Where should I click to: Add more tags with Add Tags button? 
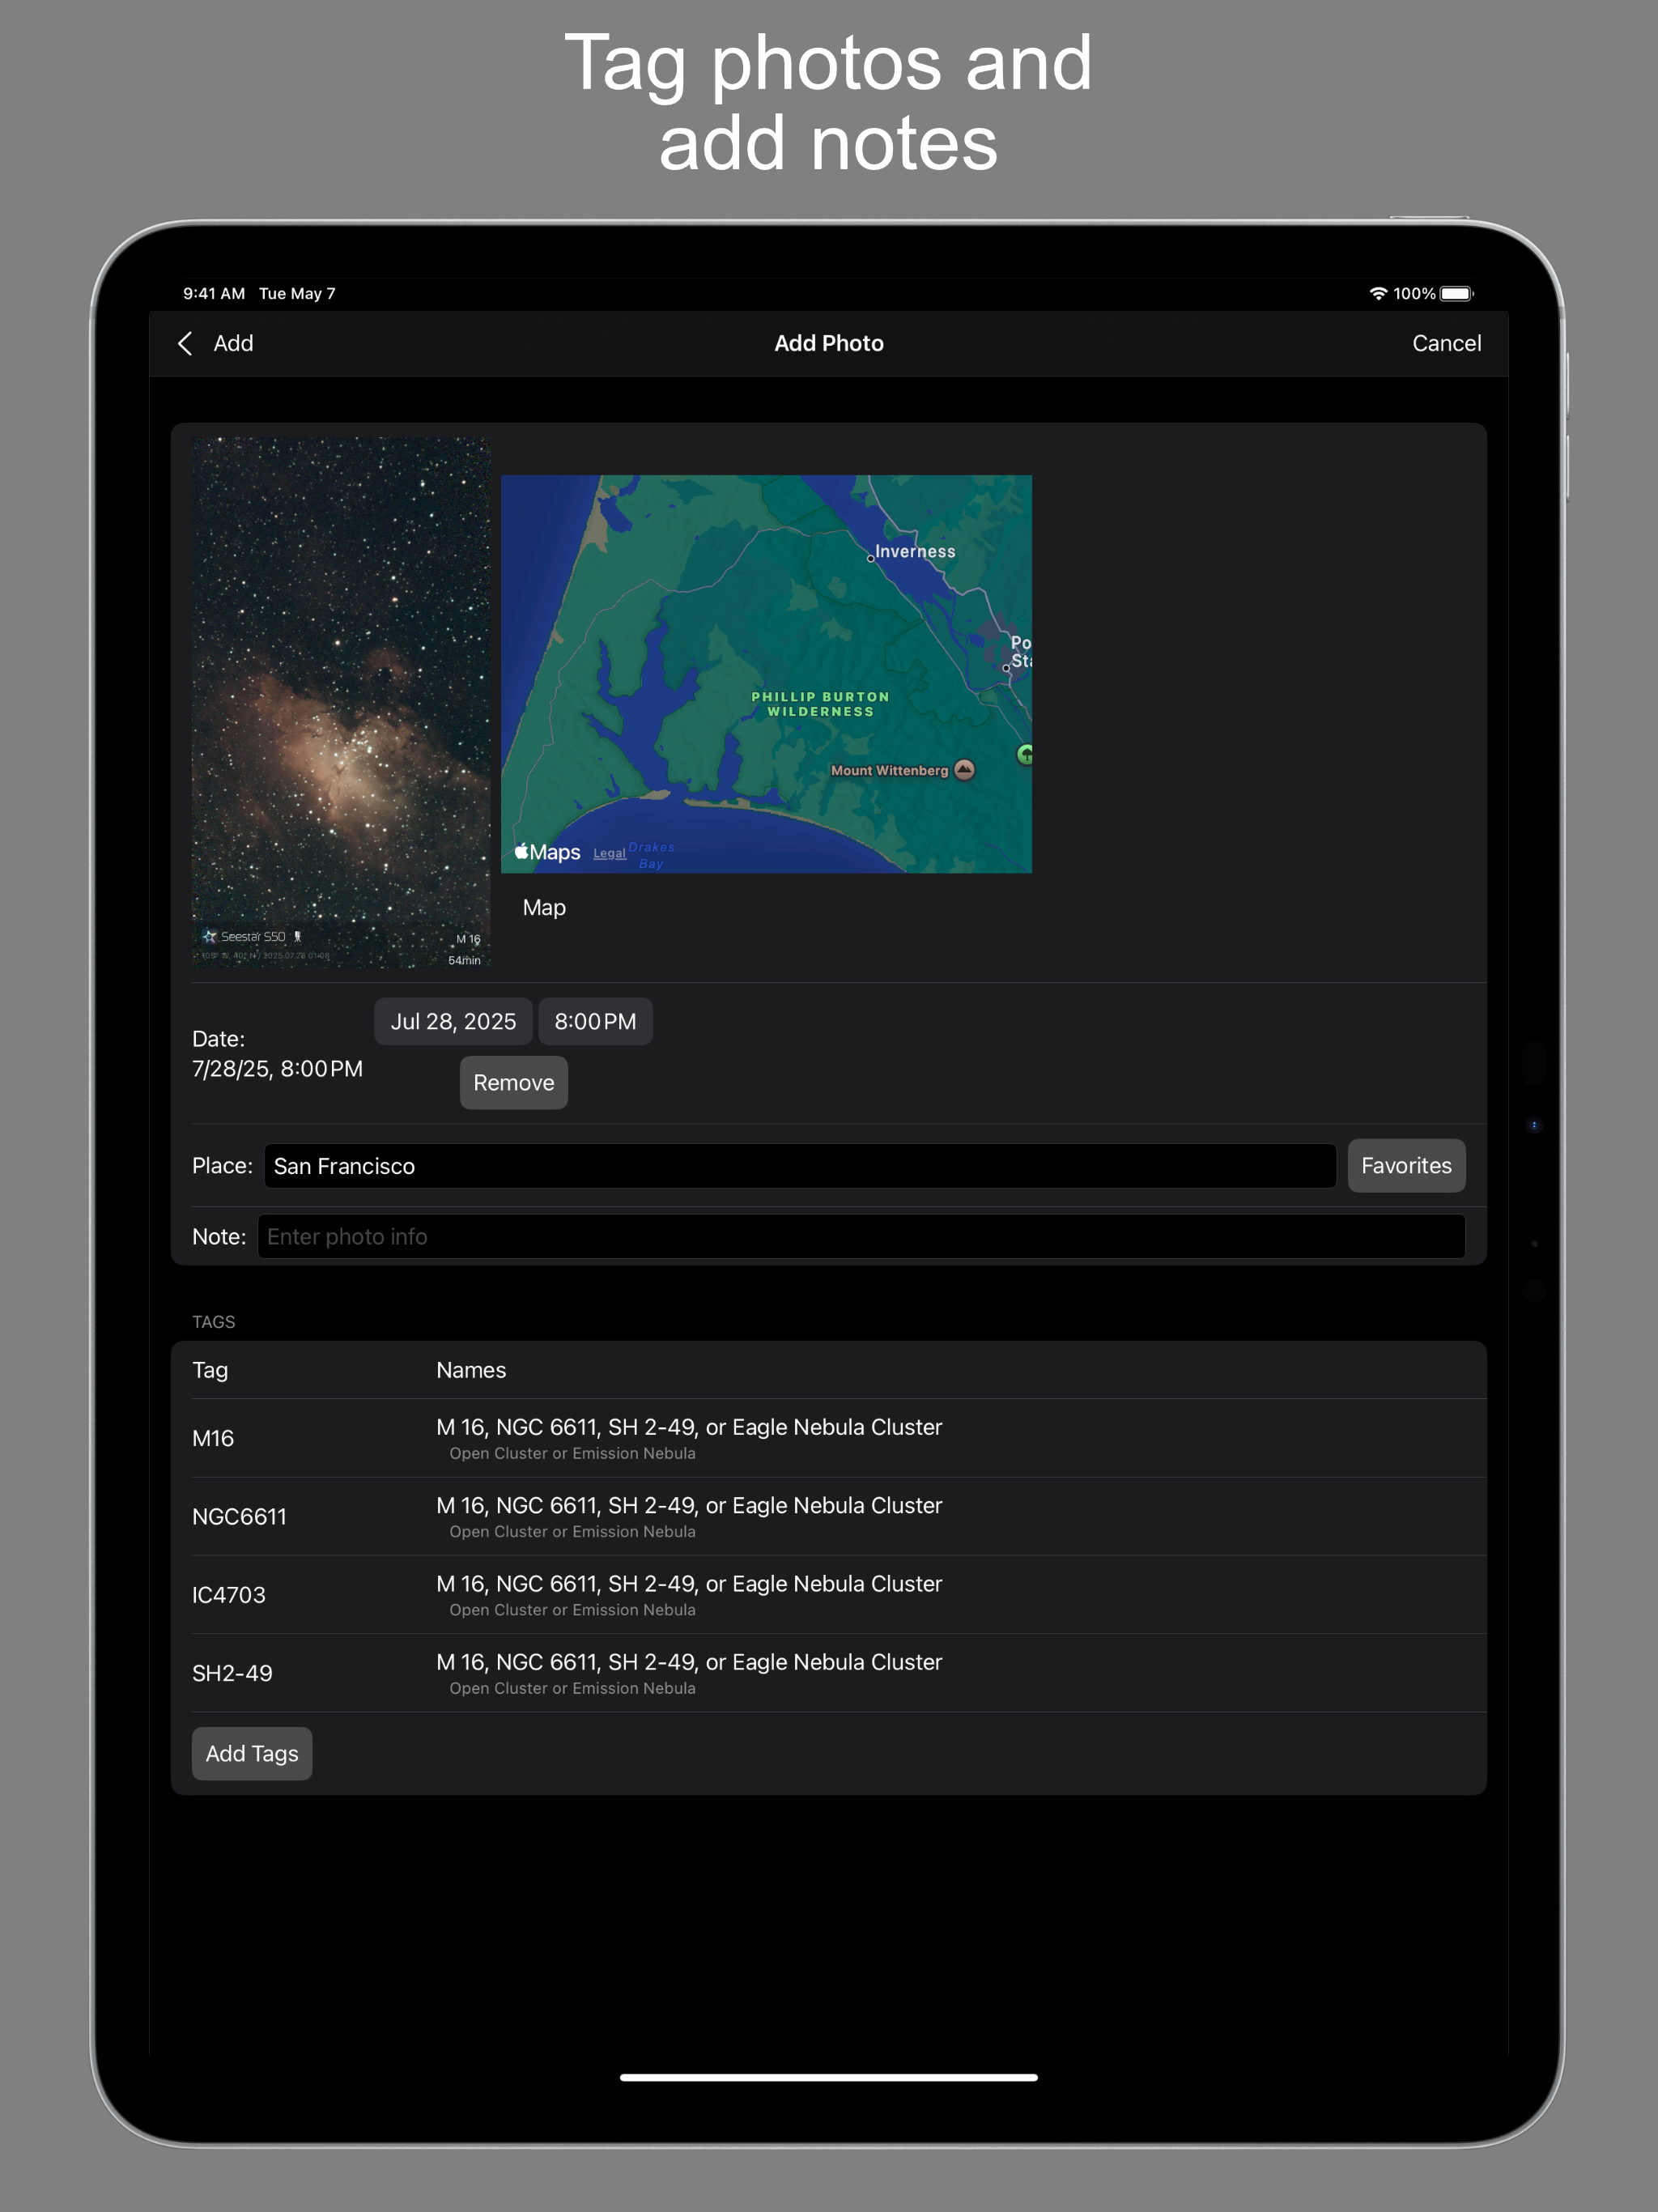(252, 1753)
